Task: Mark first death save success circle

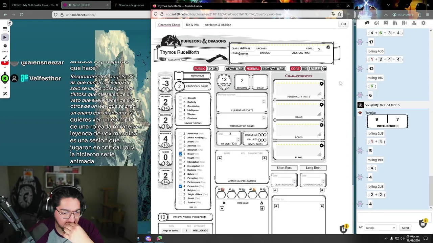Action: (260, 135)
